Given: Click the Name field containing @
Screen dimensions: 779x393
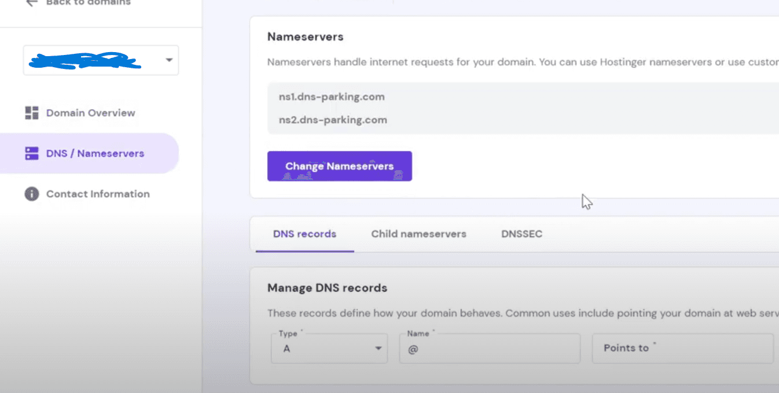Looking at the screenshot, I should (x=489, y=348).
